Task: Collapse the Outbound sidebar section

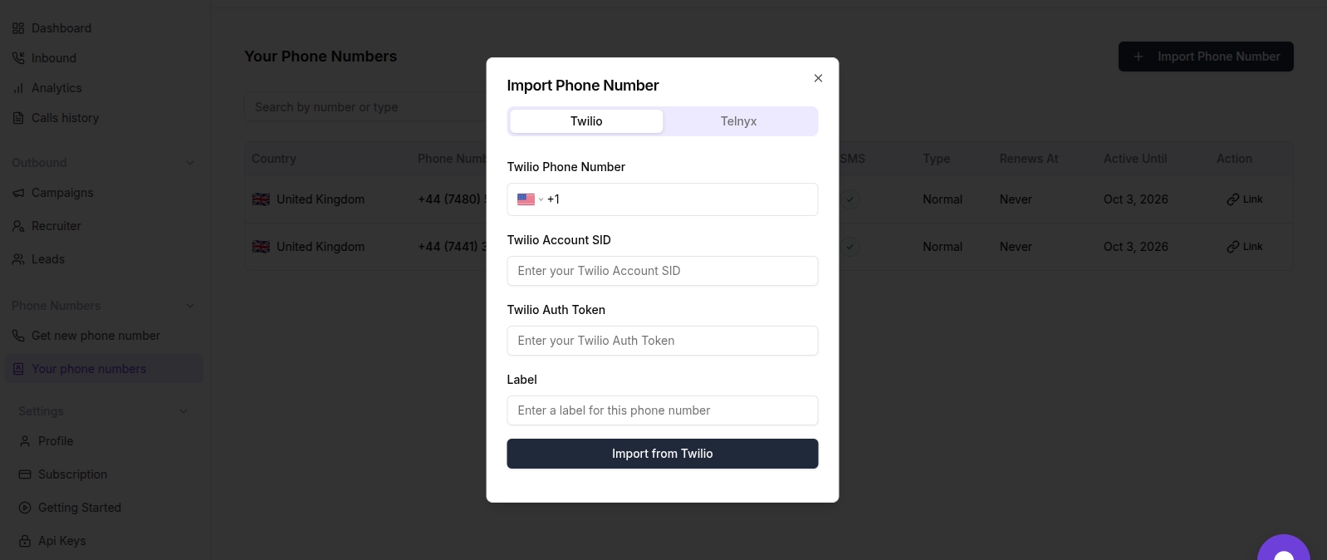Action: pos(190,163)
